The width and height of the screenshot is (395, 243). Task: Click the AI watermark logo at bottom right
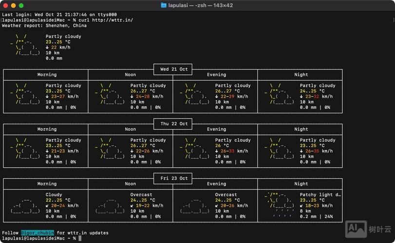(355, 229)
